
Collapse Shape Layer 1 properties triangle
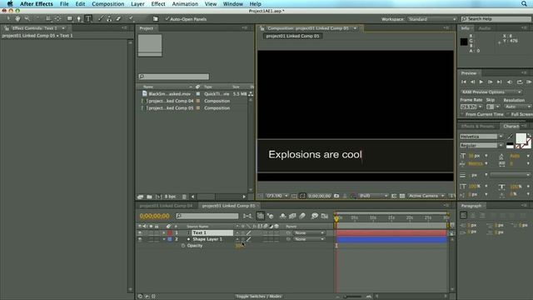tap(164, 239)
